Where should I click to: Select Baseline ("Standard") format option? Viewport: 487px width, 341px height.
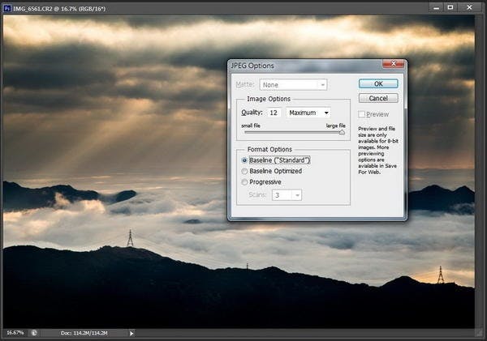(245, 160)
